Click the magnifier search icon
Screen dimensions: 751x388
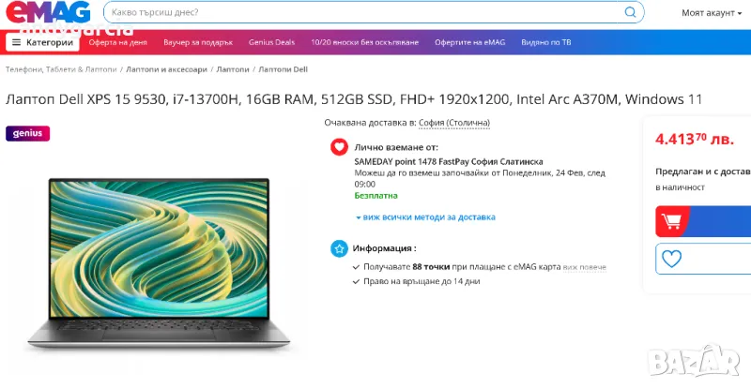click(630, 12)
